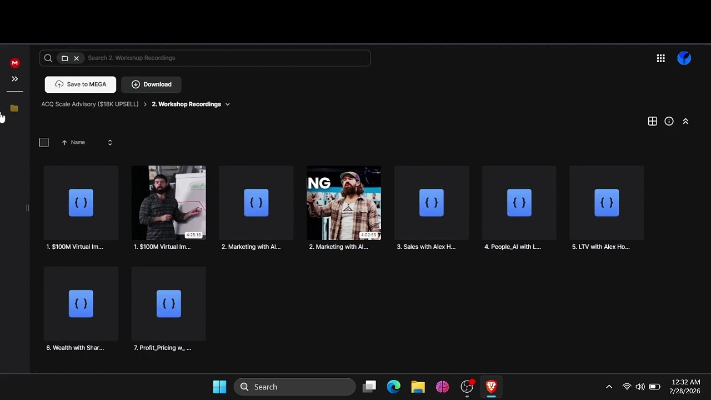Select the file icon above '6. Wealth with Shar...'
This screenshot has width=711, height=400.
pos(81,304)
